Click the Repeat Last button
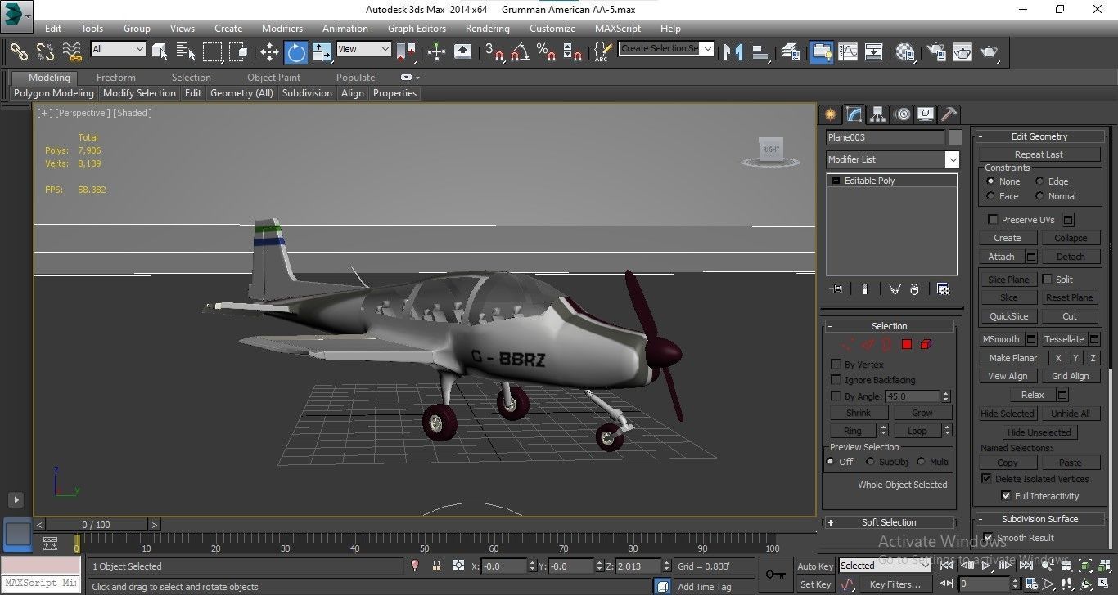The height and width of the screenshot is (595, 1118). (1039, 154)
